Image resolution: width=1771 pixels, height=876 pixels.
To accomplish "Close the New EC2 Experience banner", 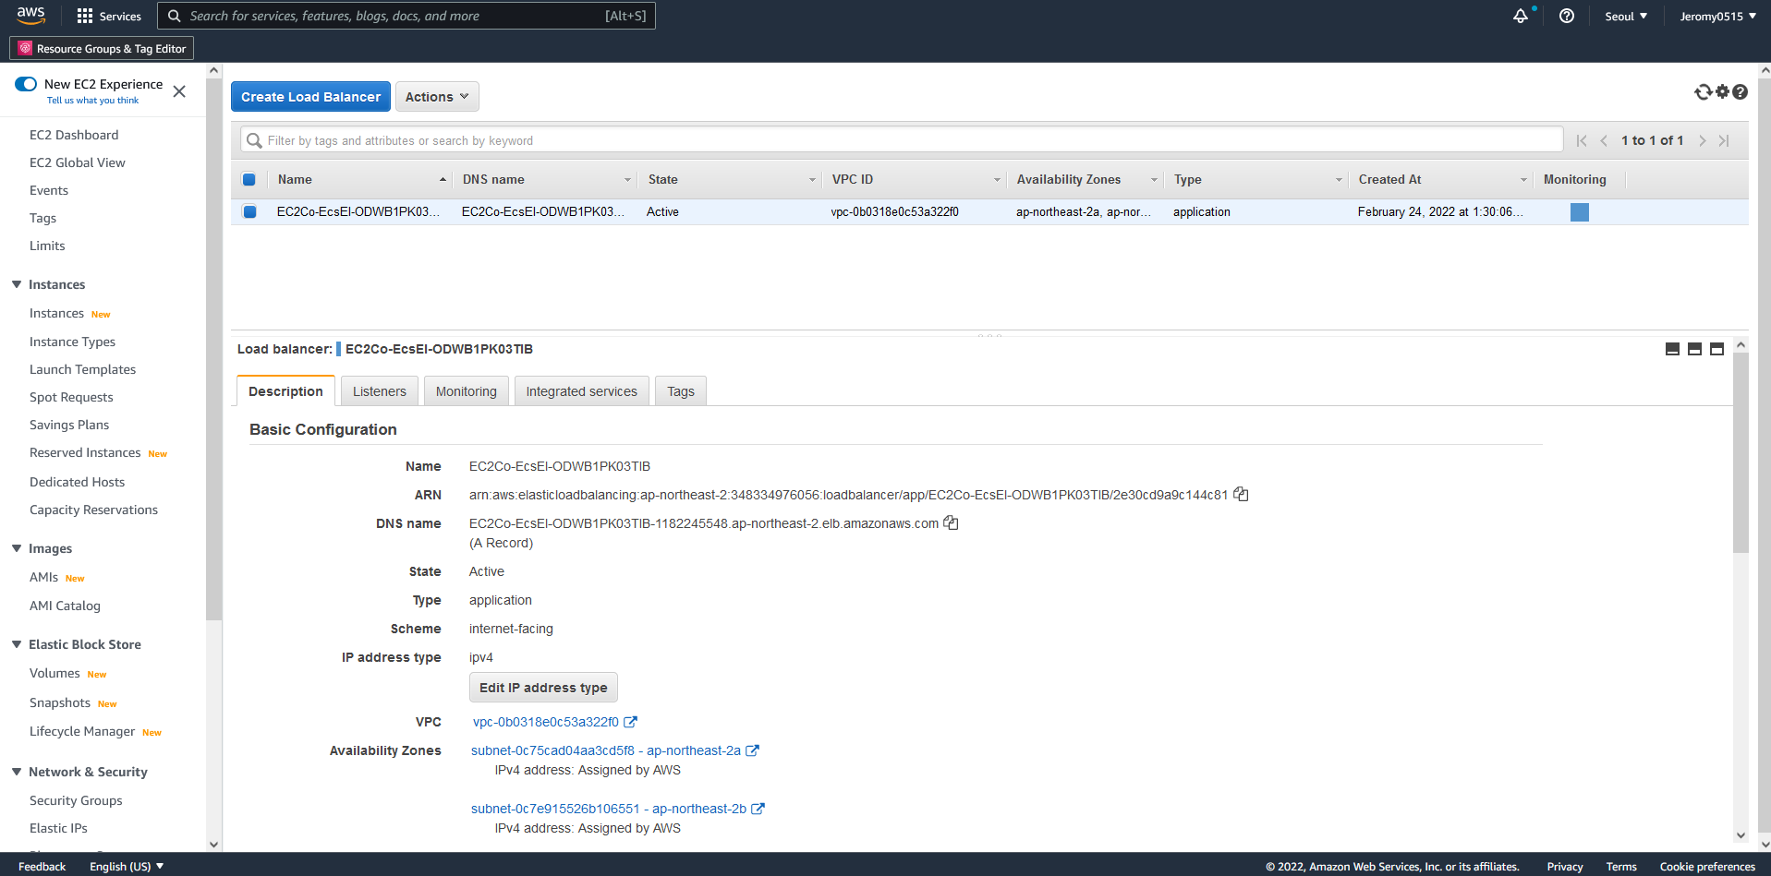I will (x=179, y=91).
